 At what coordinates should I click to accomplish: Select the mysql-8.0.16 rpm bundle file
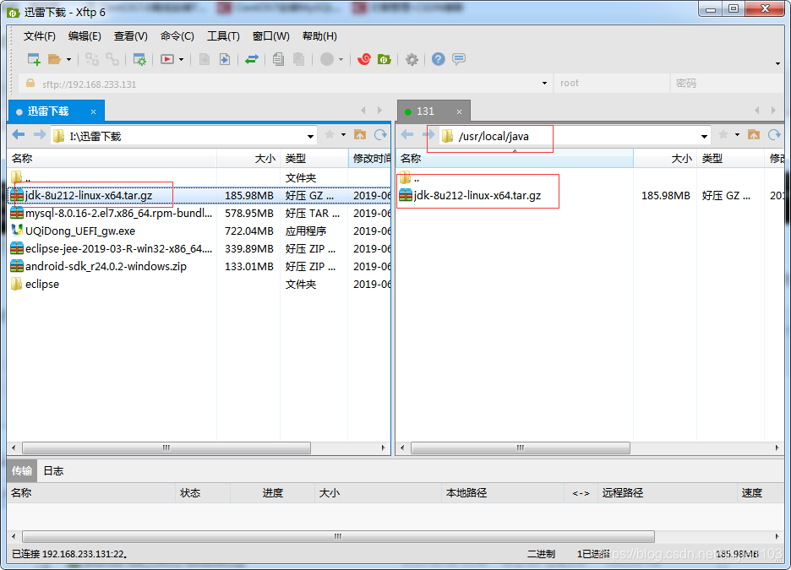[199, 213]
